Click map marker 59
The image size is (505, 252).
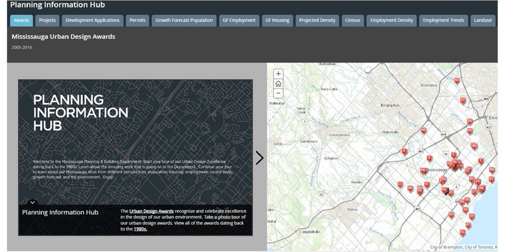pyautogui.click(x=469, y=131)
